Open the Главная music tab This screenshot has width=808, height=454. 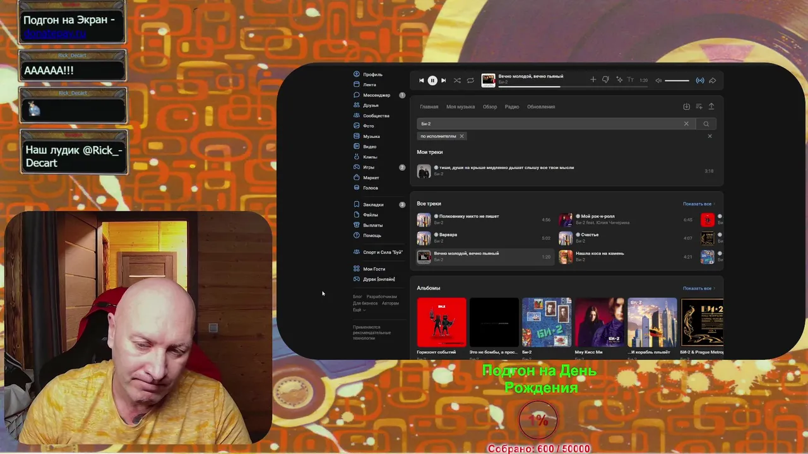click(429, 107)
